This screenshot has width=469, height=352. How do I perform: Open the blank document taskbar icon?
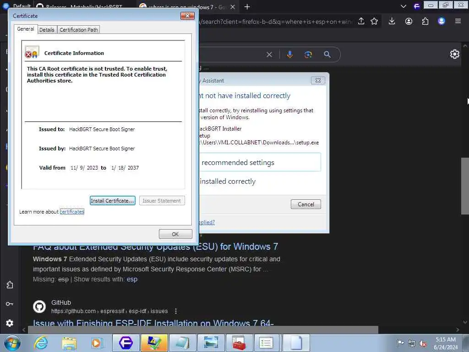click(x=295, y=343)
